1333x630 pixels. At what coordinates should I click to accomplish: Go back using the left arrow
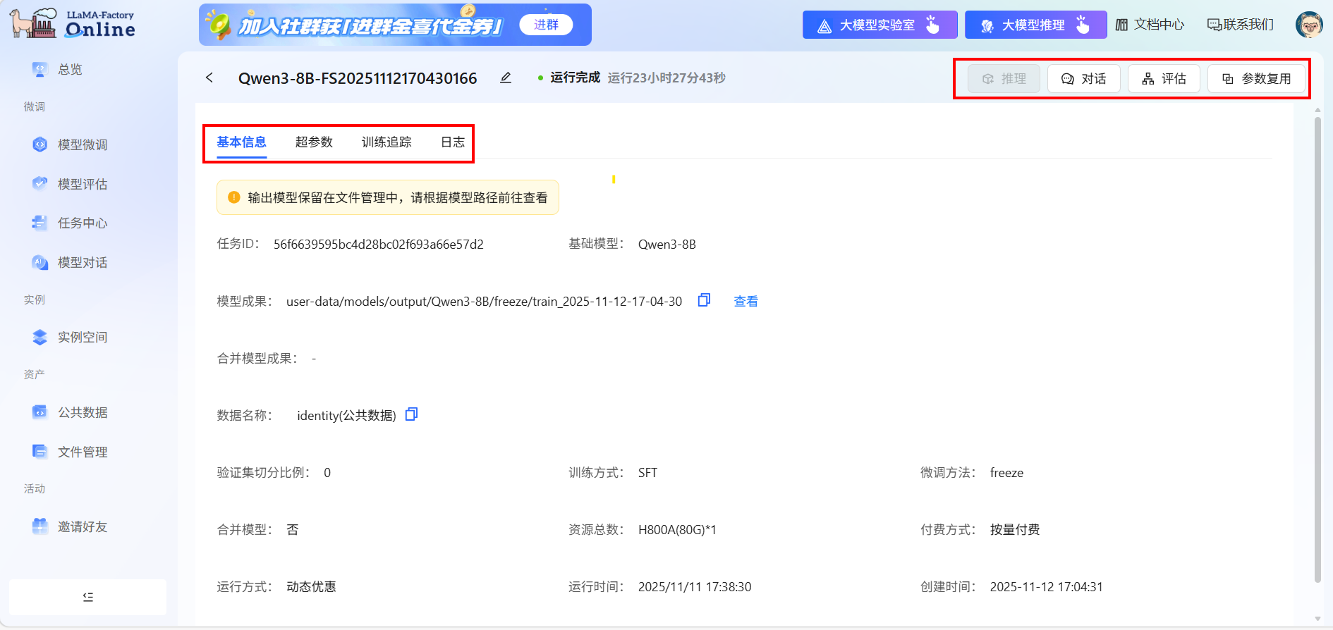pos(209,78)
